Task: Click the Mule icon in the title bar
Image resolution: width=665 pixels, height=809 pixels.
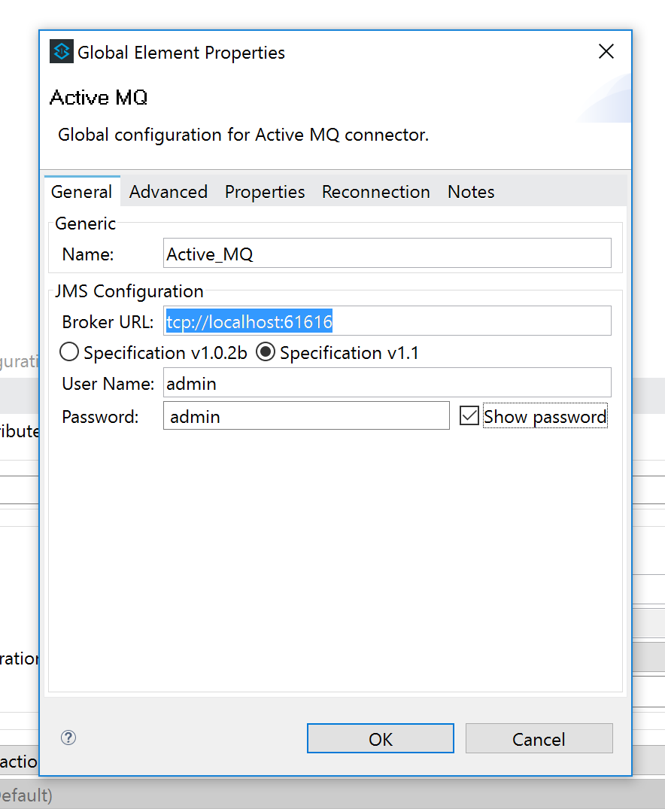Action: pos(61,52)
